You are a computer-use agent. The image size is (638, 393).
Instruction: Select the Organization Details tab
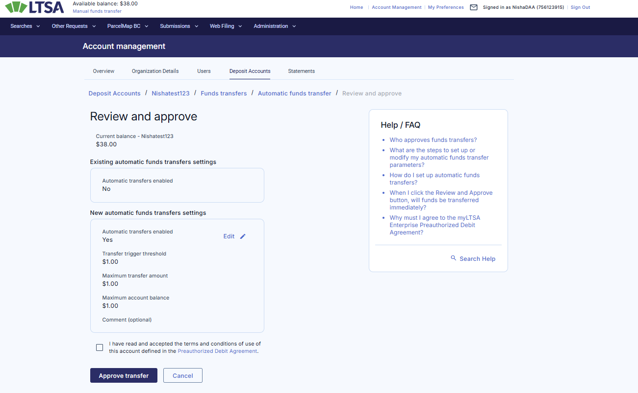155,71
